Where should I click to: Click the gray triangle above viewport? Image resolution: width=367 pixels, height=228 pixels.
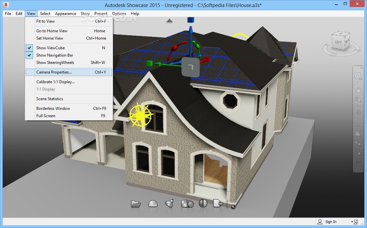pos(169,21)
